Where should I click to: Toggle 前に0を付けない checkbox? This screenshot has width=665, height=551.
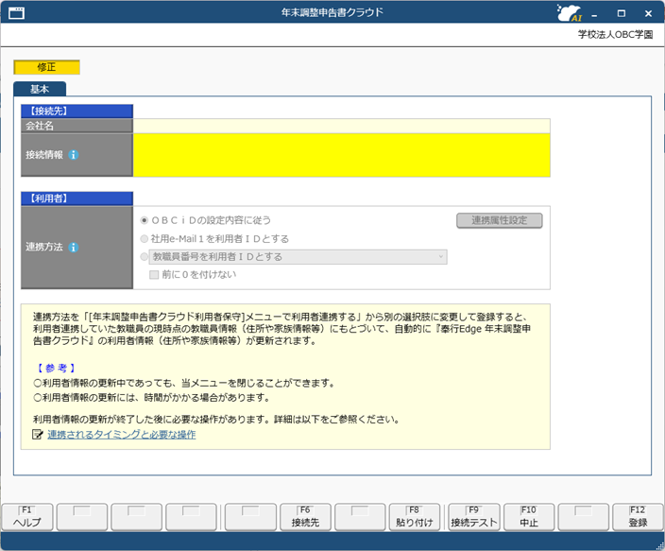(x=154, y=275)
